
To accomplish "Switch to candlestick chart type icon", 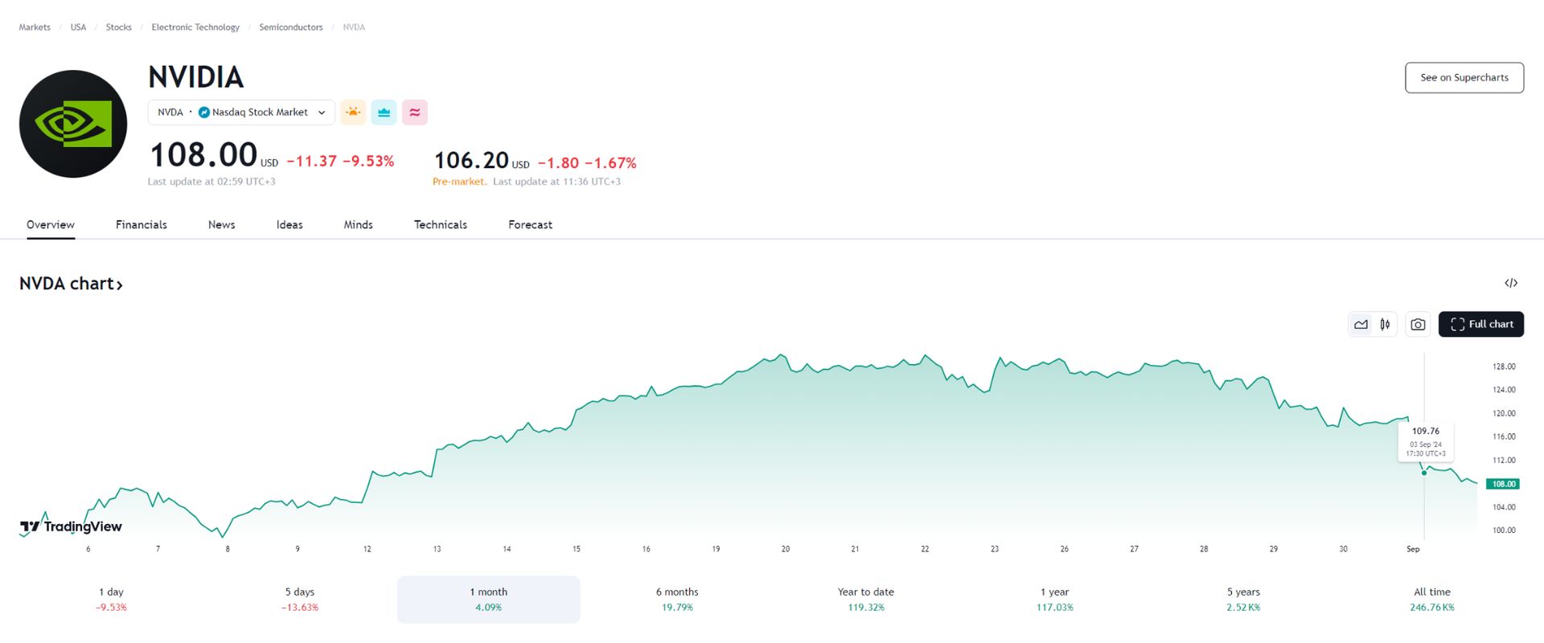I will (1385, 325).
